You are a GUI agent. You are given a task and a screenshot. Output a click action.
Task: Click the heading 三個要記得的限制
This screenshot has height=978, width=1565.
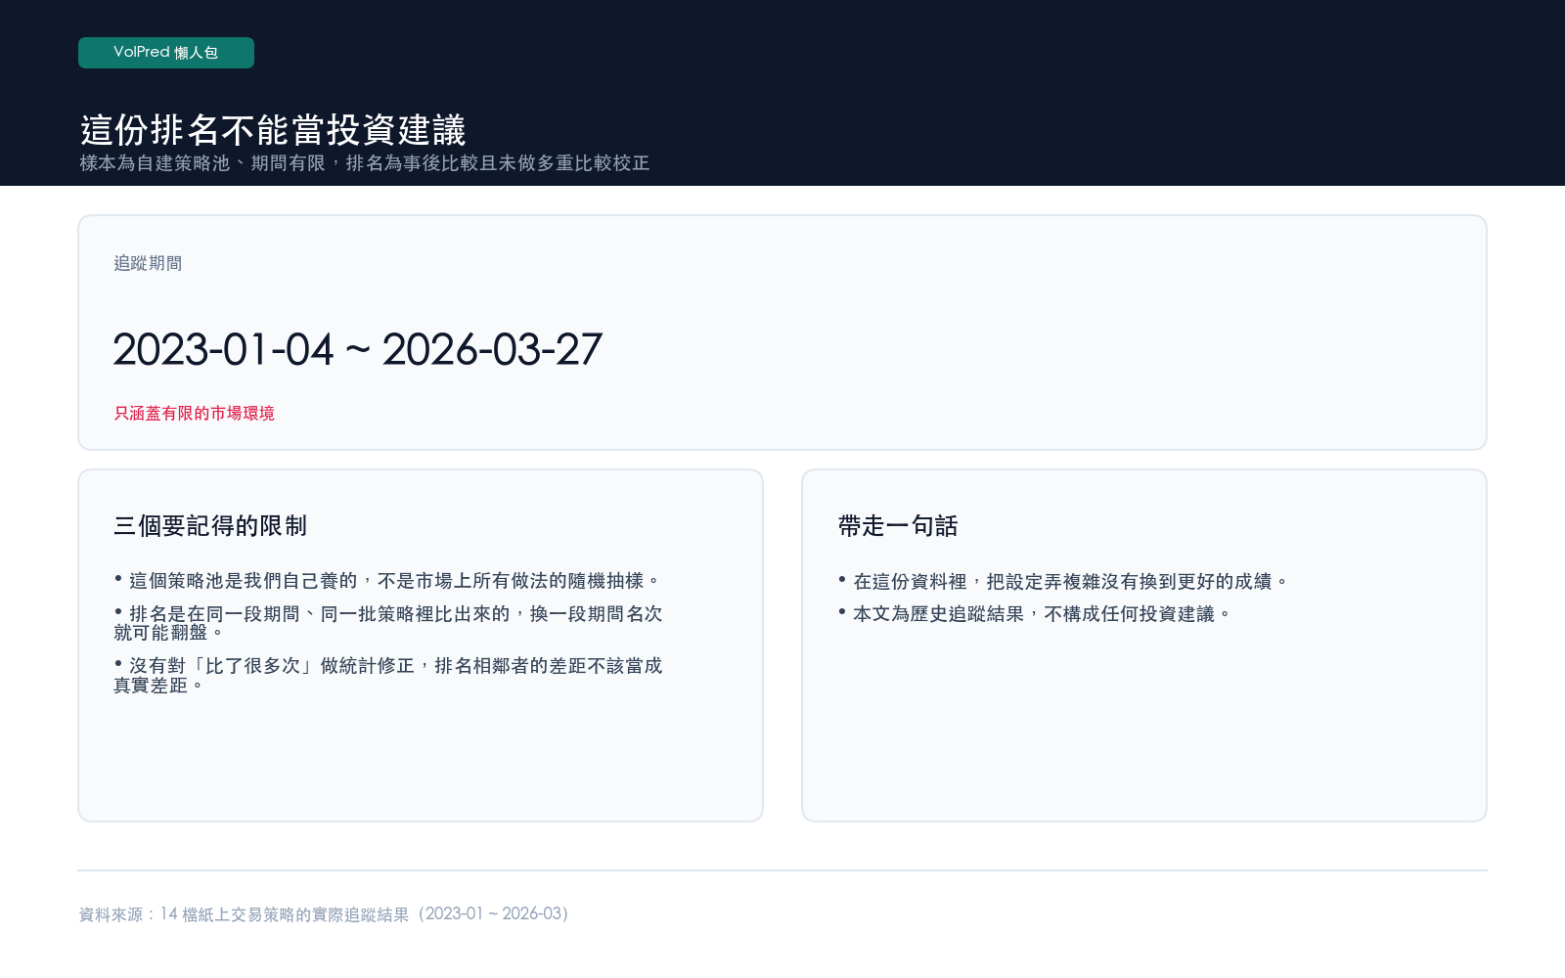pyautogui.click(x=210, y=526)
